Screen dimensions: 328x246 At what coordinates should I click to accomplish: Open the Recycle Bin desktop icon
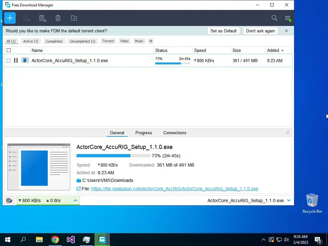(312, 203)
